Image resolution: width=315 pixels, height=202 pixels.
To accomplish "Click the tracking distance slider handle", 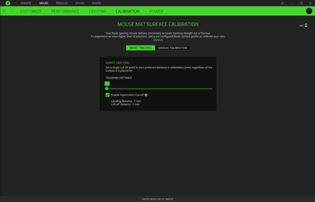I will click(107, 88).
